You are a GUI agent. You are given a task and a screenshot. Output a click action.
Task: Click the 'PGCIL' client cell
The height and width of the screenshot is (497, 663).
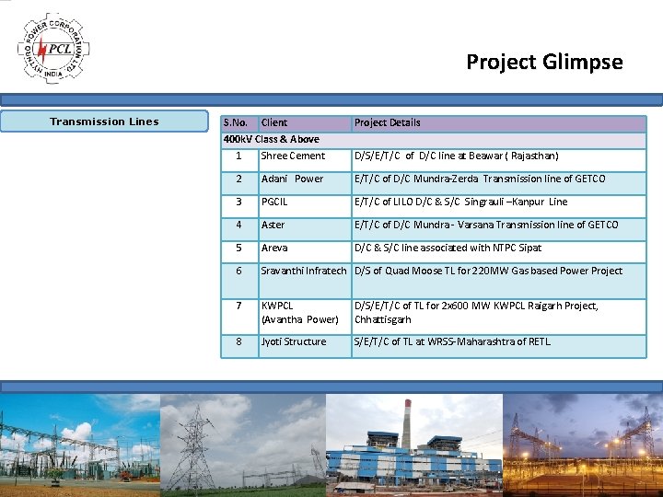coord(305,206)
